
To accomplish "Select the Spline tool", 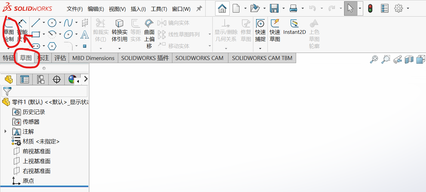I will point(69,22).
